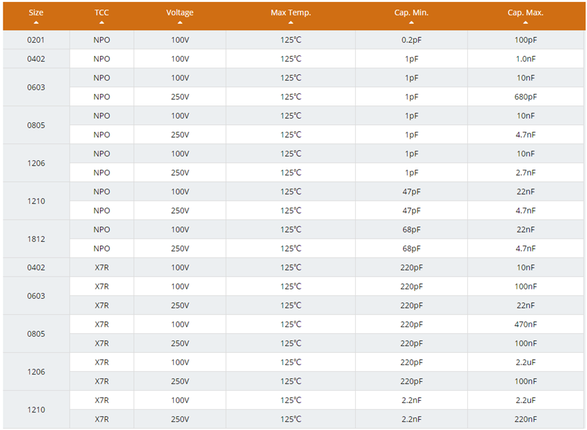Select the Cap. Max. header text
The width and height of the screenshot is (587, 430).
coord(525,12)
